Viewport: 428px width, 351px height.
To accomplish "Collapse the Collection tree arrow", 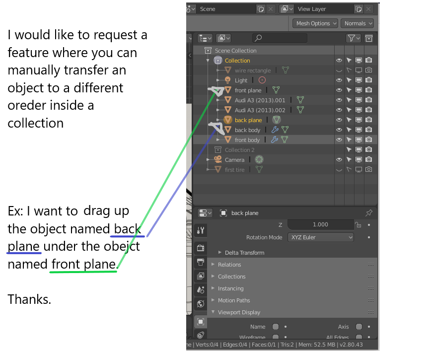I will pyautogui.click(x=208, y=60).
